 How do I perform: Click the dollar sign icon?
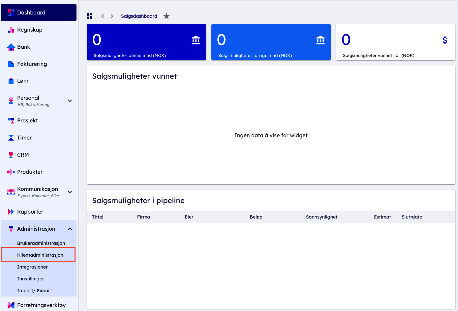(x=445, y=40)
